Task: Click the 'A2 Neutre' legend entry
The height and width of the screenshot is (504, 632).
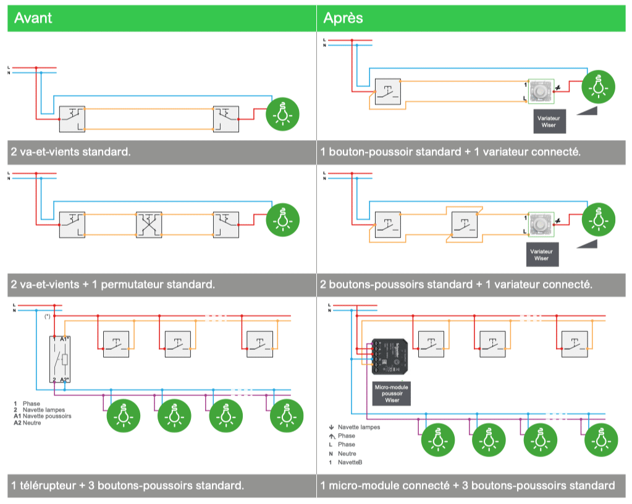Action: 27,423
